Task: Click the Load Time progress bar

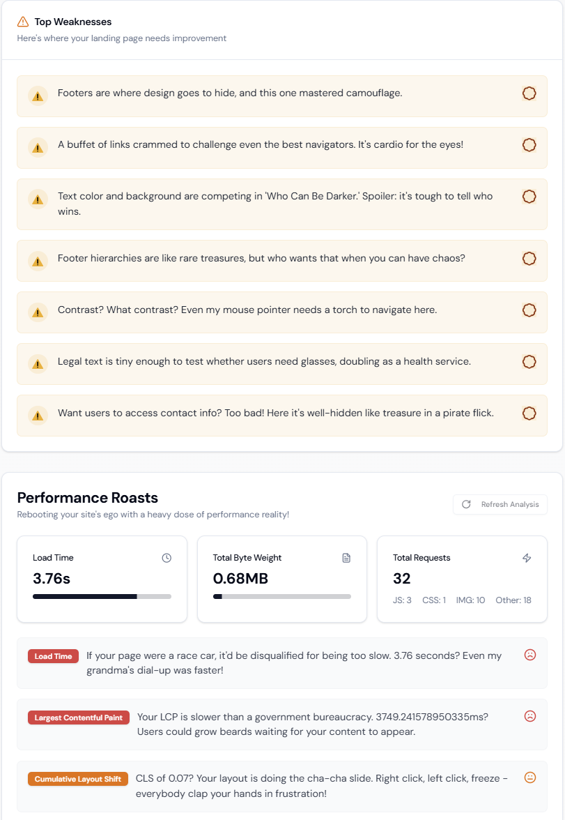Action: 102,597
